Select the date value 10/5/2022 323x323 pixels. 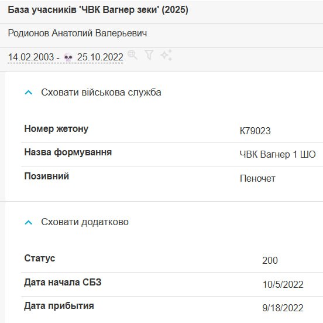tap(283, 284)
